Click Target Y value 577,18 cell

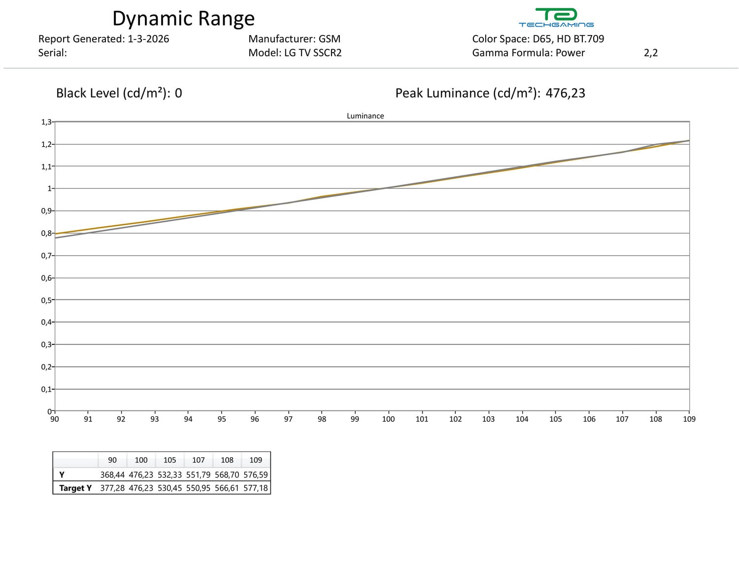tap(255, 488)
